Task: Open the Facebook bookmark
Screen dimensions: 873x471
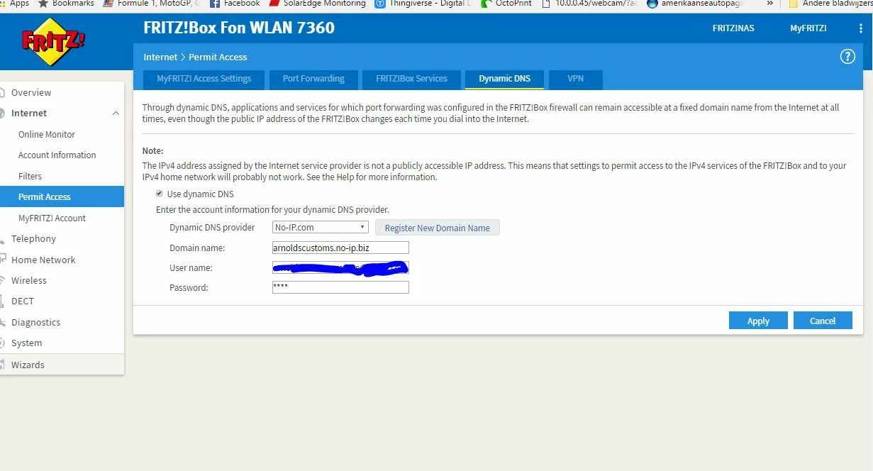Action: 235,4
